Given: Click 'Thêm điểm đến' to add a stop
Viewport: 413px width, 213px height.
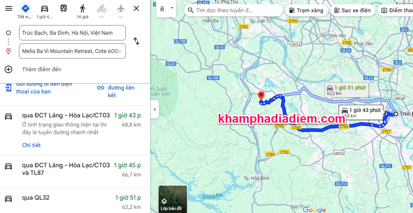Looking at the screenshot, I should tap(42, 69).
